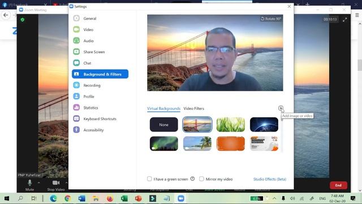Viewport: 362px width, 204px height.
Task: Open volume control in system tray
Action: point(292,198)
